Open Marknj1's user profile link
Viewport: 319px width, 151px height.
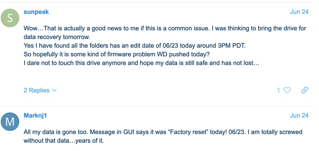click(35, 115)
